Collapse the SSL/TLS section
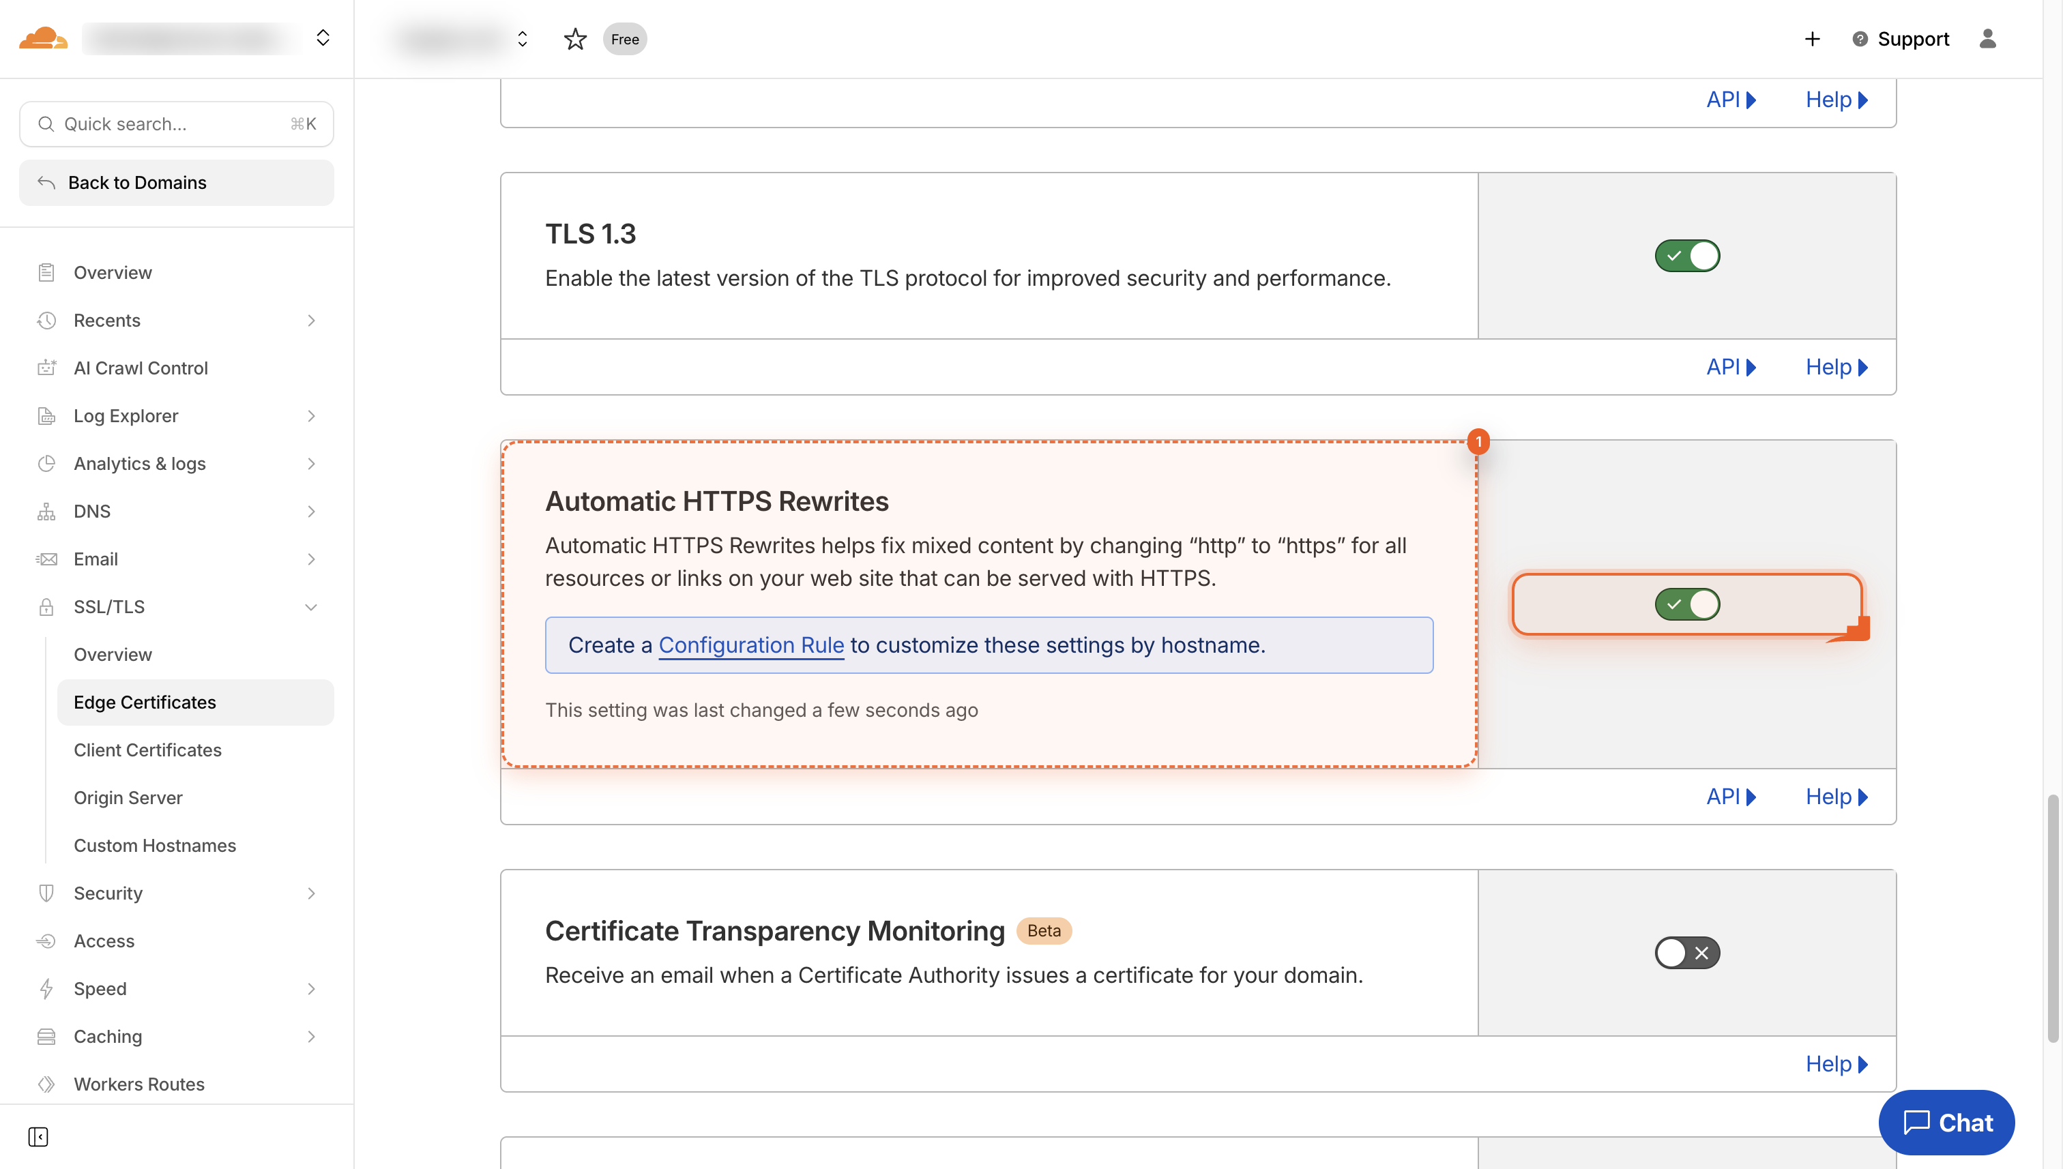This screenshot has width=2063, height=1169. point(312,607)
